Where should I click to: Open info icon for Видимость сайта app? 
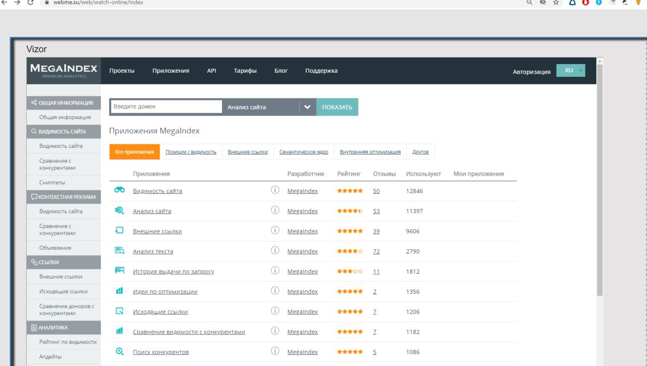point(275,190)
